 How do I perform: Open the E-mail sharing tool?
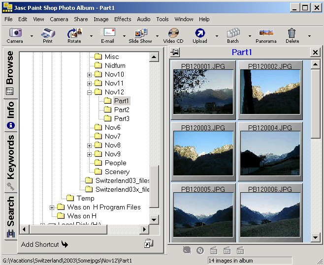107,35
